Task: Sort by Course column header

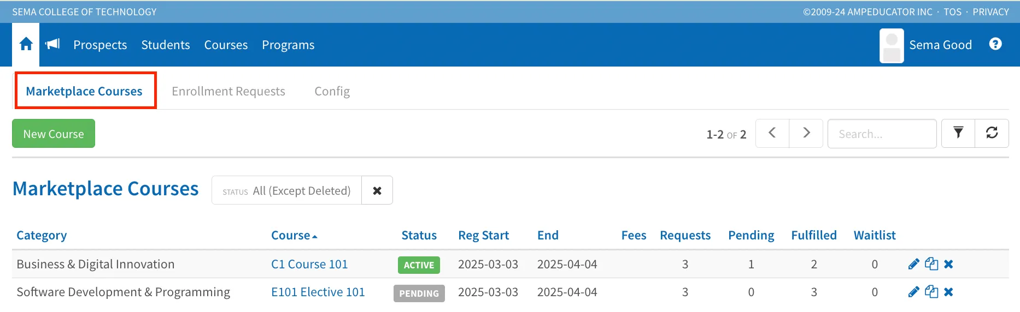Action: click(294, 235)
